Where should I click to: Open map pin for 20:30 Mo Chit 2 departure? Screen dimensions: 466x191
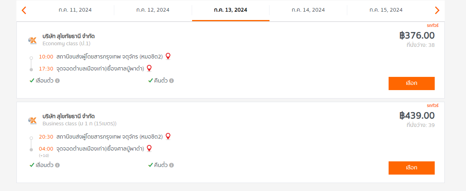click(x=168, y=137)
